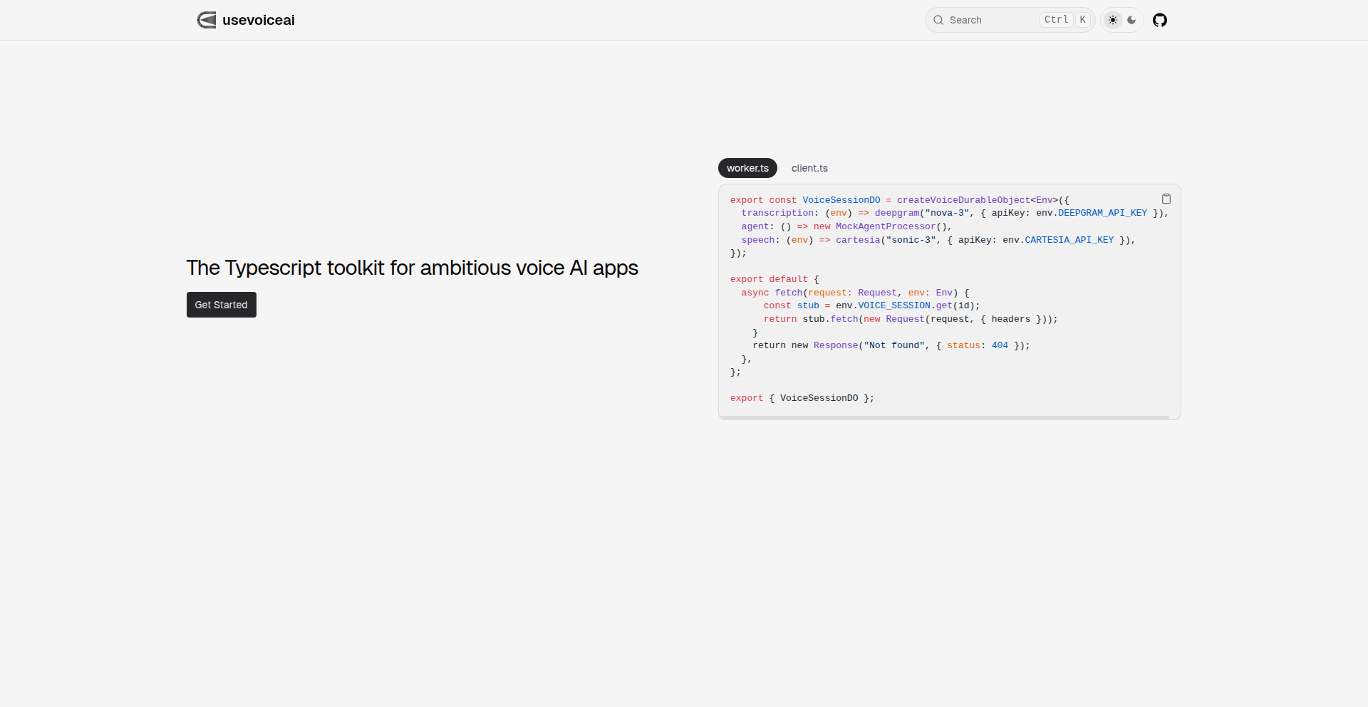
Task: Focus the Search input field
Action: click(990, 20)
